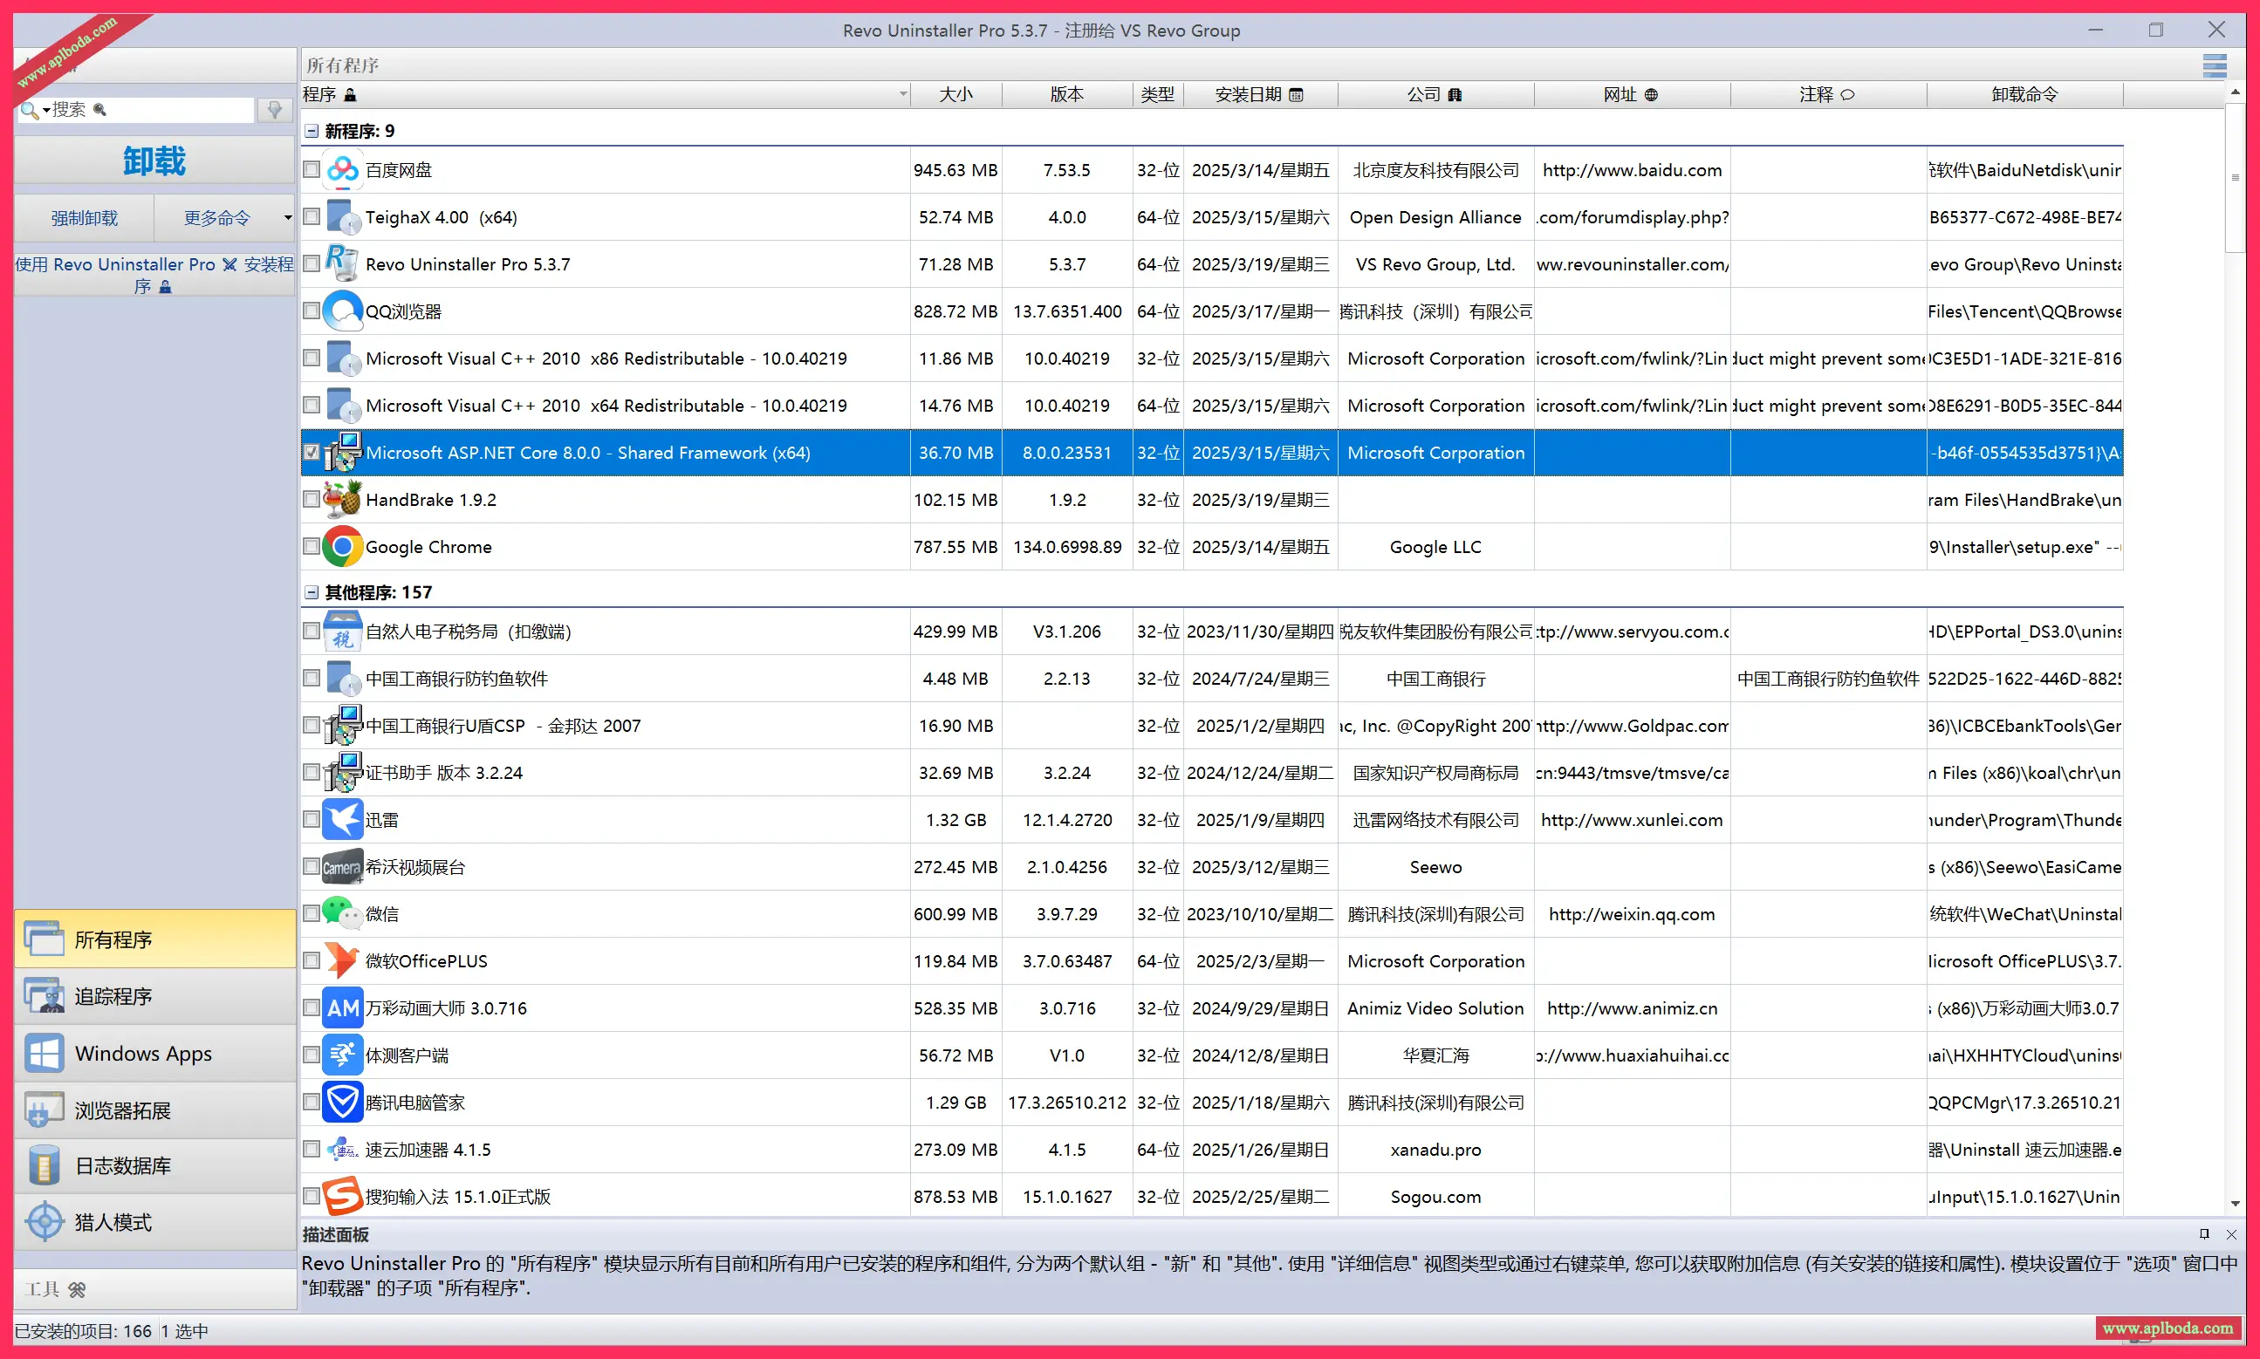Uncheck the Microsoft ASP.NET Core 8.0.0 checkbox
Screen dimensions: 2260x1359
(312, 453)
